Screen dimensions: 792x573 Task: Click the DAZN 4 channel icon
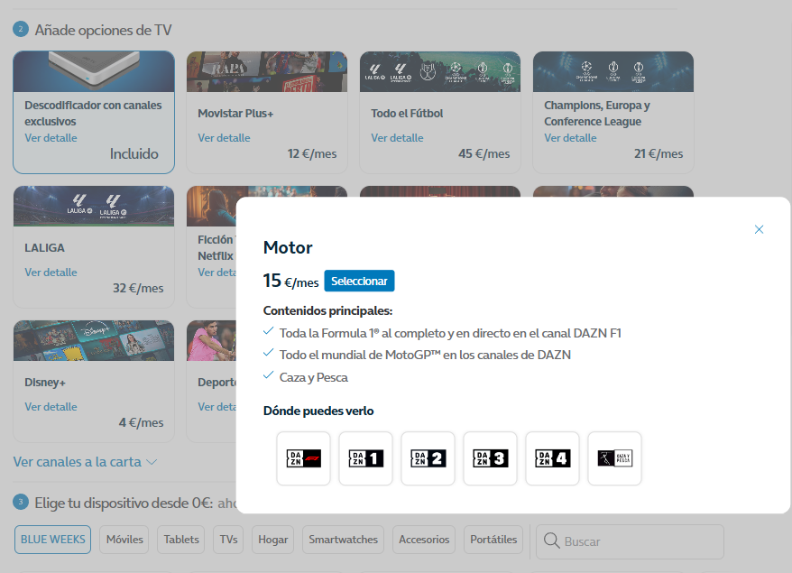pos(552,458)
